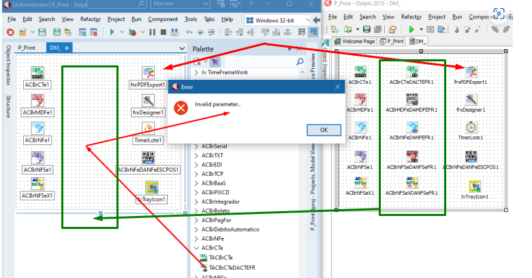
Task: Expand ACBrBoleto palette category
Action: (196, 211)
